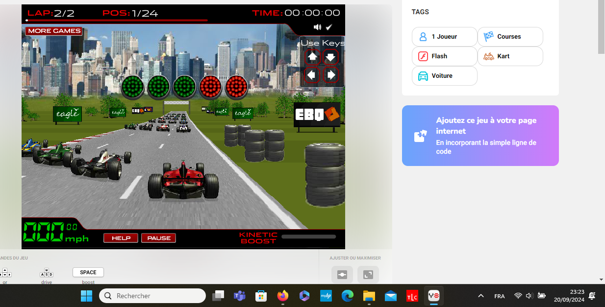This screenshot has height=307, width=605.
Task: Select the 1 Joueur tag
Action: click(444, 37)
